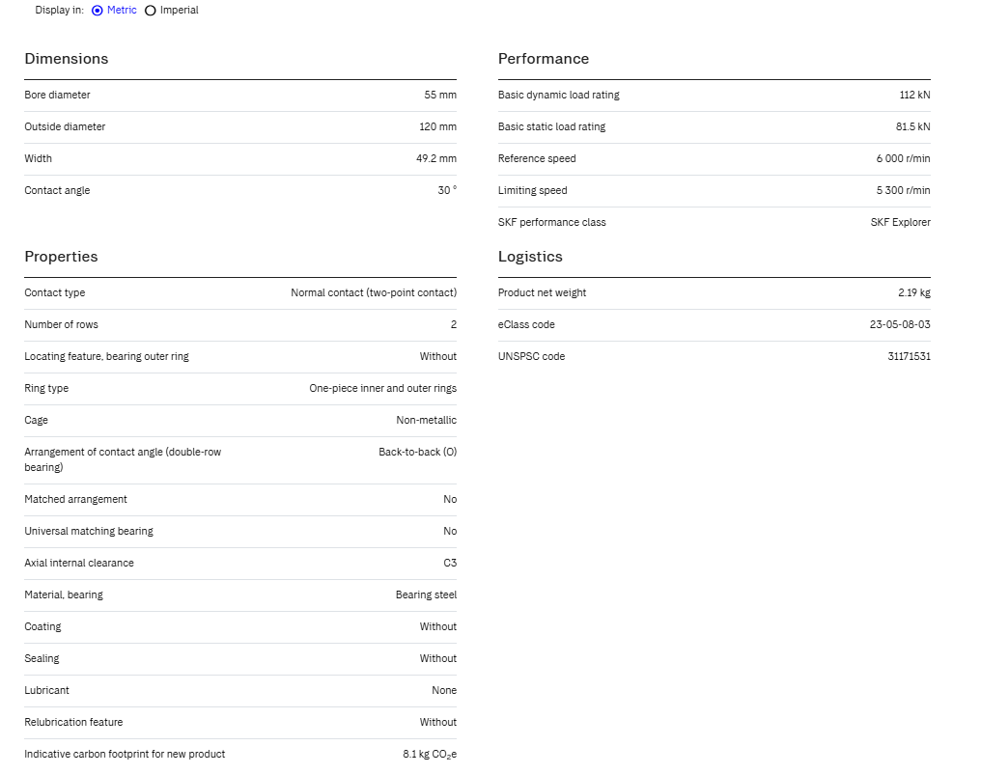Click the Properties section heading
The width and height of the screenshot is (981, 774).
pos(61,257)
